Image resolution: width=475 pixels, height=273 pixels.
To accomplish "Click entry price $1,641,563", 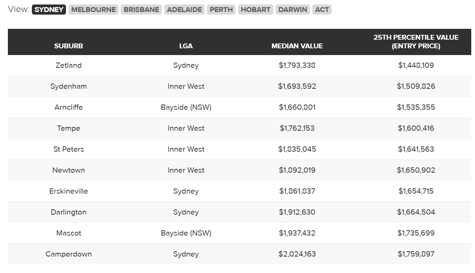I will click(x=416, y=149).
